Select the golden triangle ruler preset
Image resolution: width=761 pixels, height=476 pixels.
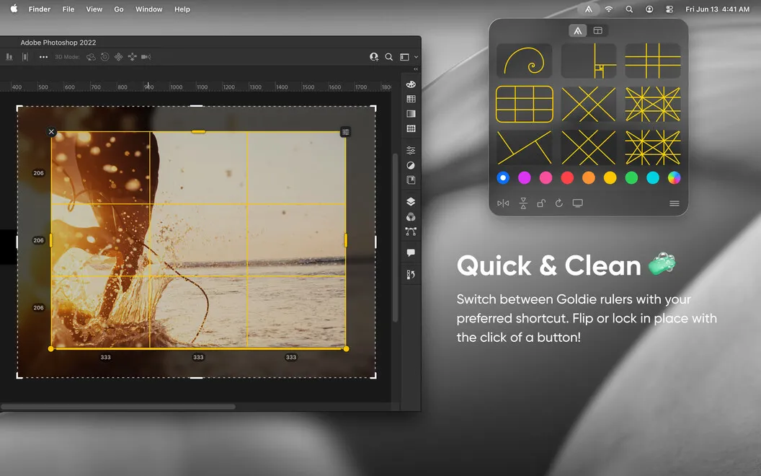[x=524, y=147]
